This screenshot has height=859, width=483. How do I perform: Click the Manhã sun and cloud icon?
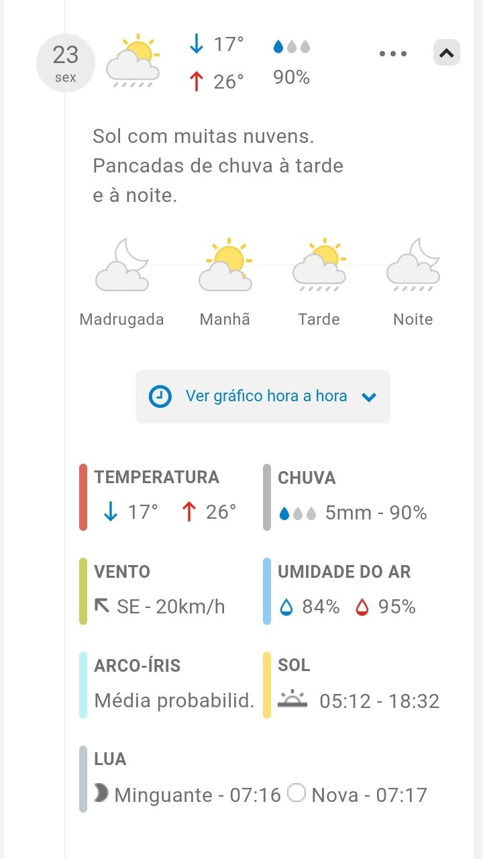pyautogui.click(x=226, y=265)
